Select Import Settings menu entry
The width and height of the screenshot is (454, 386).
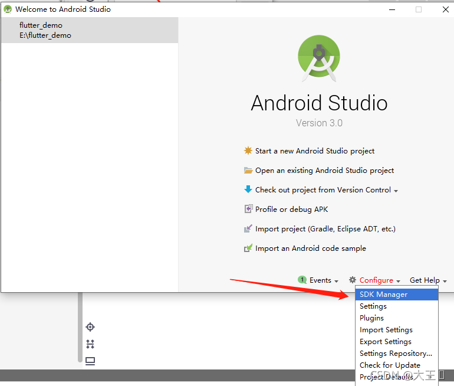[396, 330]
